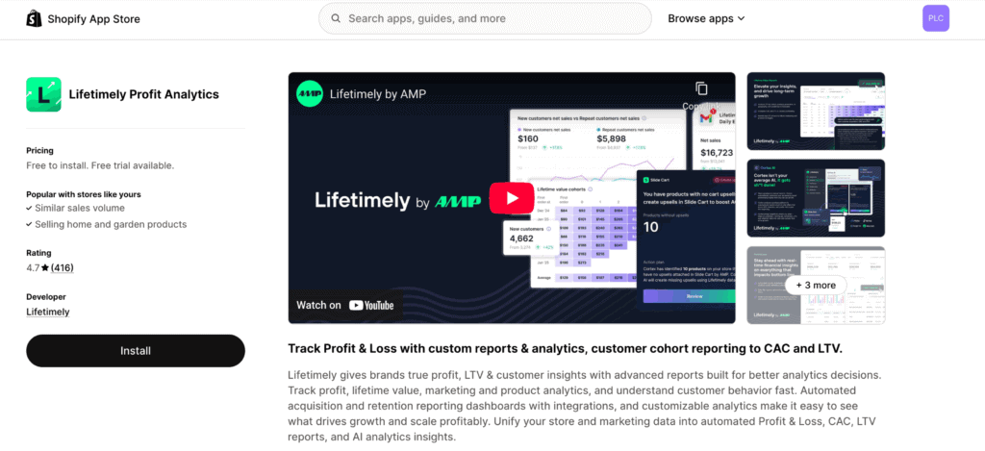Select the Pricing heading

tap(39, 150)
